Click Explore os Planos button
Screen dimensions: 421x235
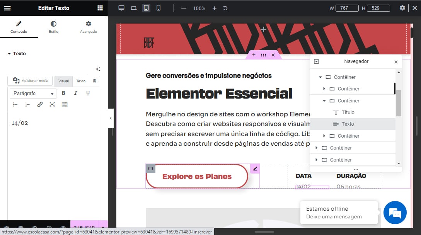tap(197, 177)
